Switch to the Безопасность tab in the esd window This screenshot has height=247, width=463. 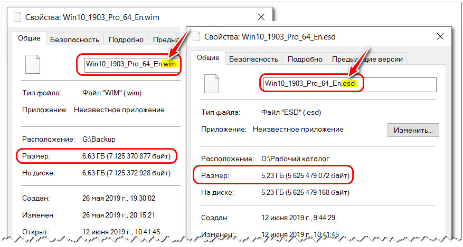click(253, 59)
